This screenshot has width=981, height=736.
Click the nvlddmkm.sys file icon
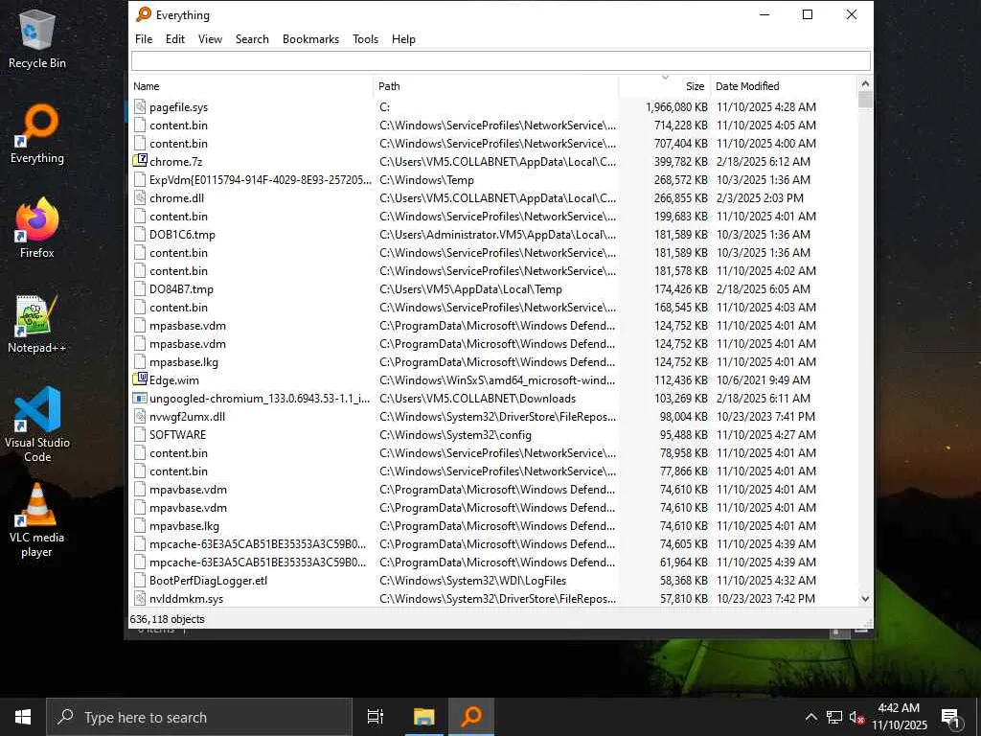(x=140, y=598)
